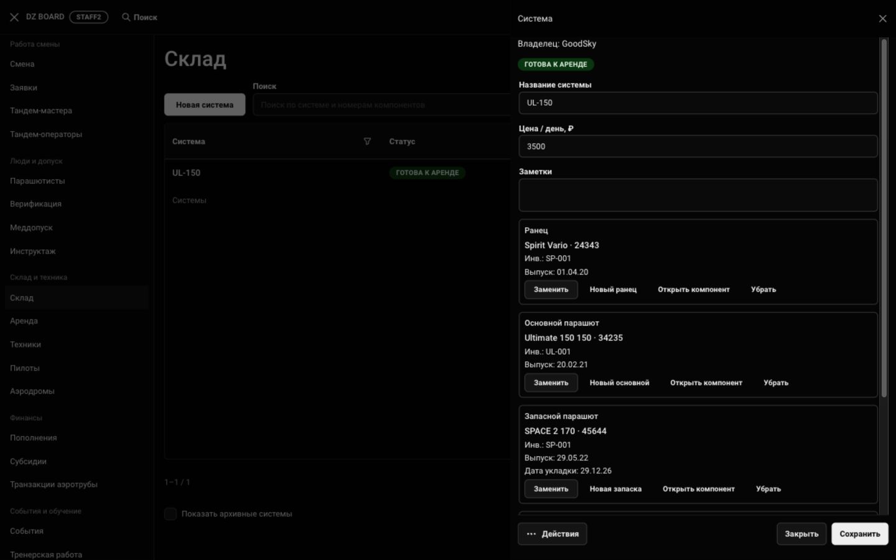Screen dimensions: 896x560
Task: Go to Субсидии section
Action: 28,462
